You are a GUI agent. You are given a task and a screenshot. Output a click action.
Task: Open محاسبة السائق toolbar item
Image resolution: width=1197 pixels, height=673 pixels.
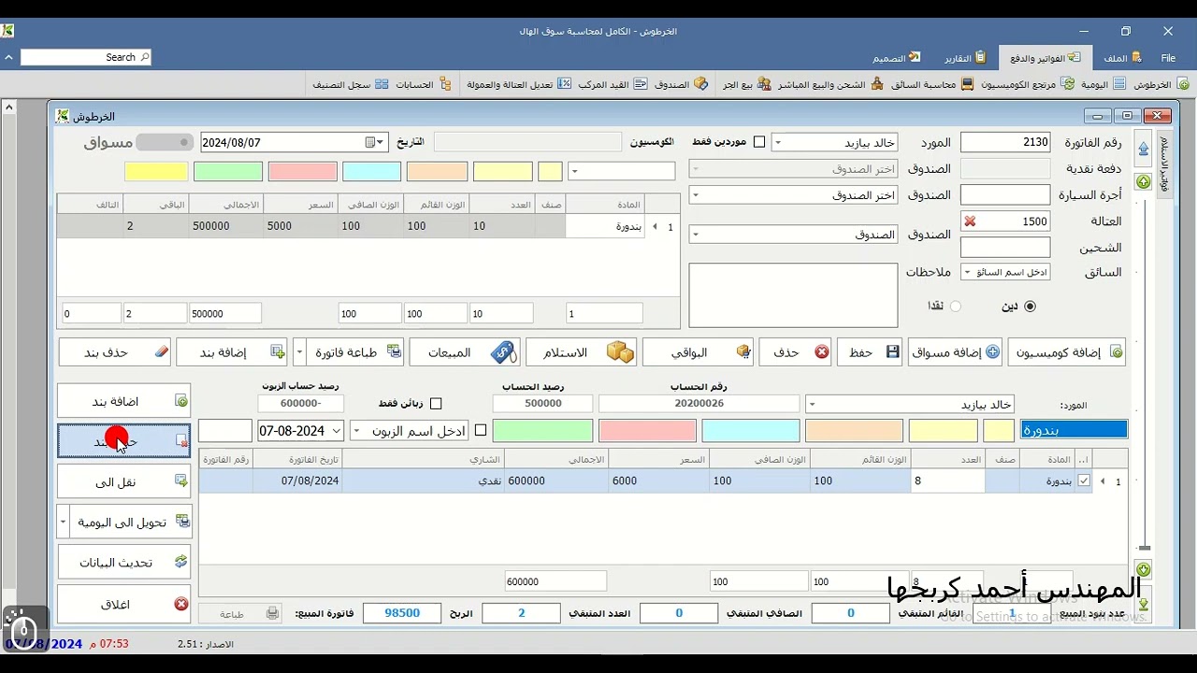(932, 84)
